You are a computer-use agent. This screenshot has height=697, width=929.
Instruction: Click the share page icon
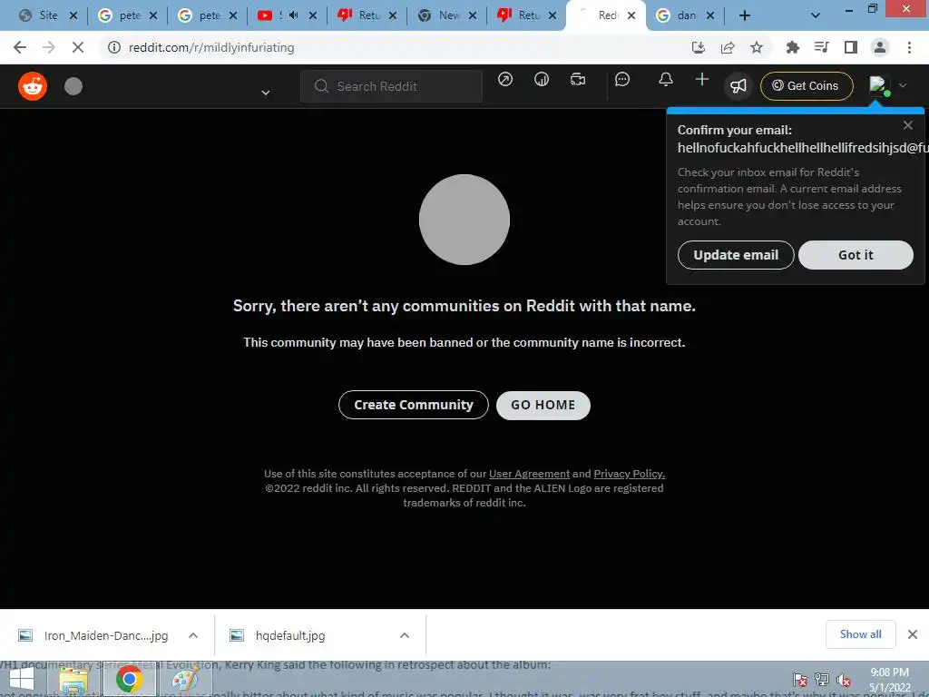coord(728,47)
